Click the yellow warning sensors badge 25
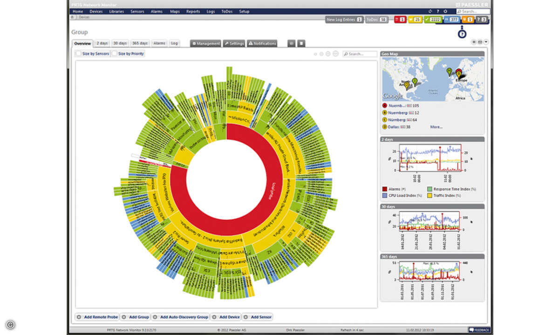 pyautogui.click(x=414, y=20)
